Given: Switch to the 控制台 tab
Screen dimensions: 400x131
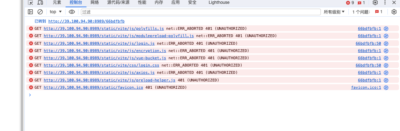Looking at the screenshot, I should [76, 2].
